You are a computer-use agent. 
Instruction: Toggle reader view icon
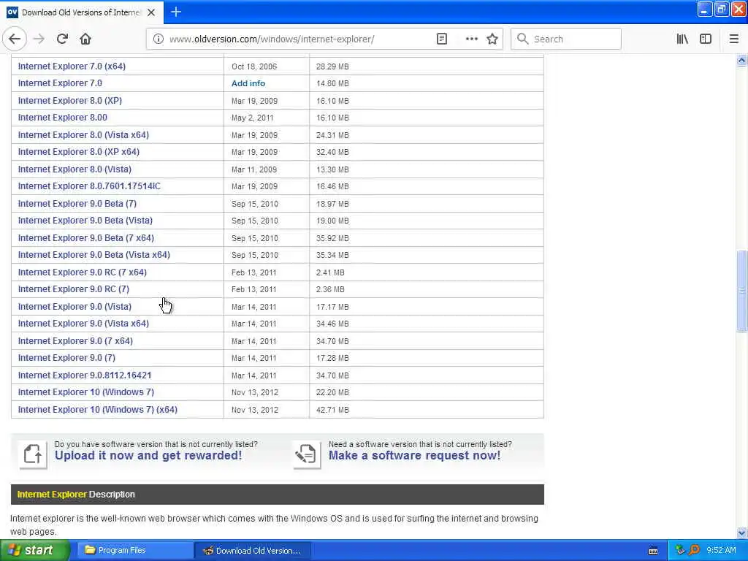pos(442,39)
